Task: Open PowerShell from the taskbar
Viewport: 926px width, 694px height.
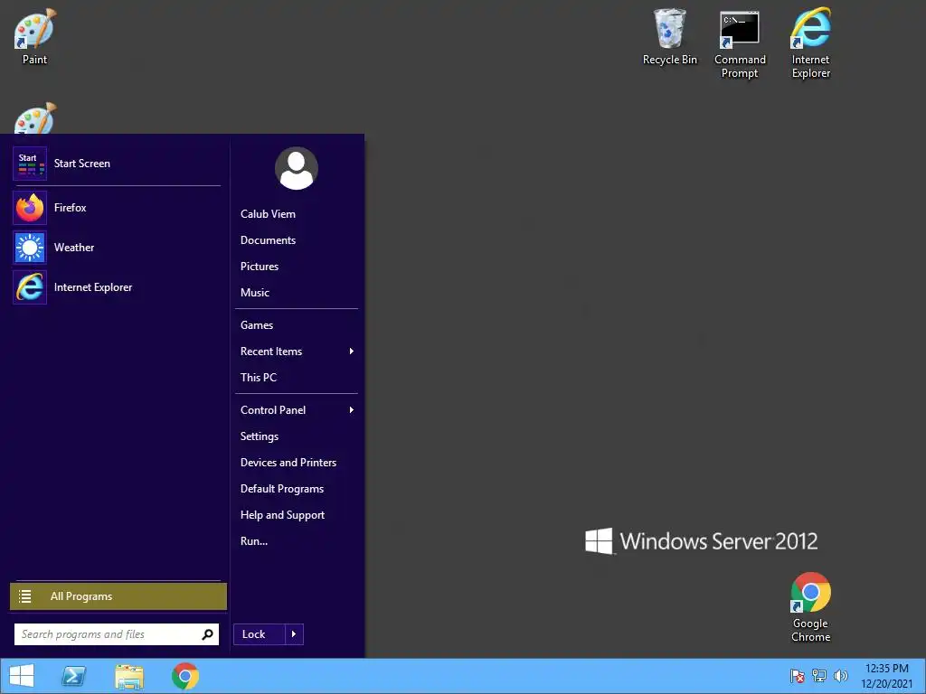Action: (x=74, y=676)
